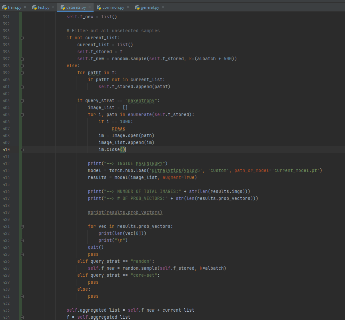Collapse the 'for pathf in f' loop at line 399
The width and height of the screenshot is (345, 320).
(22, 73)
